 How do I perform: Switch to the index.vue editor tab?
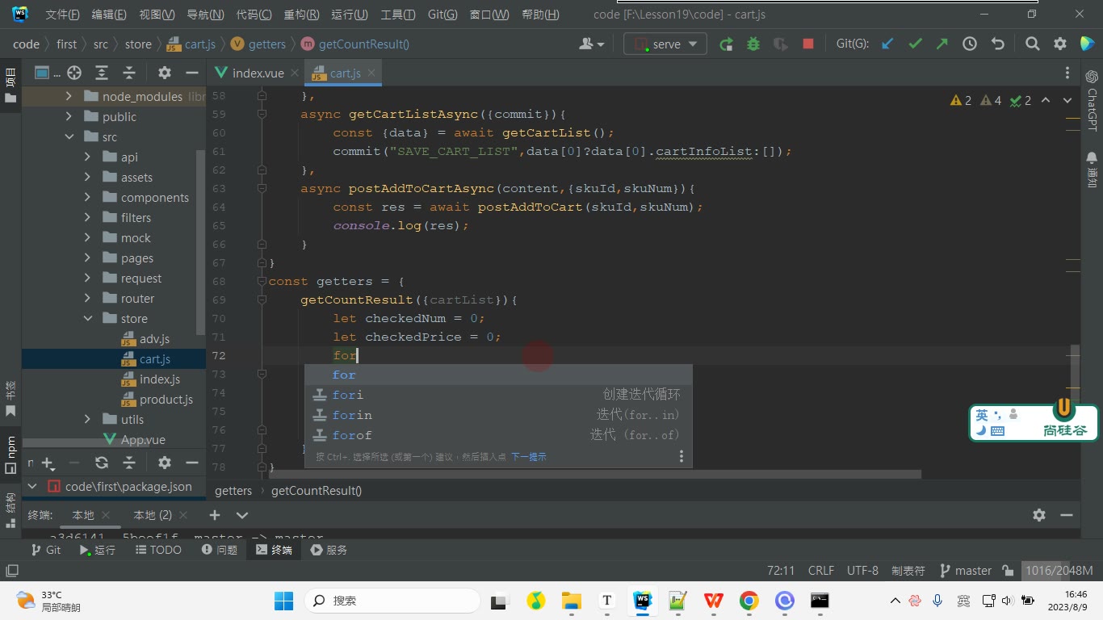point(257,73)
